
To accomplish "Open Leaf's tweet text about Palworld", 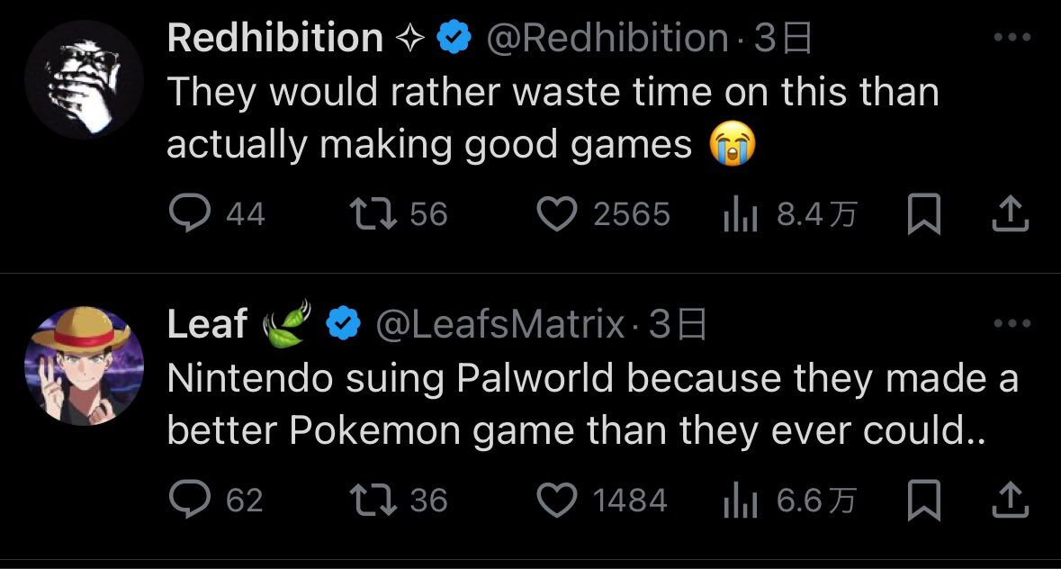I will click(x=592, y=406).
